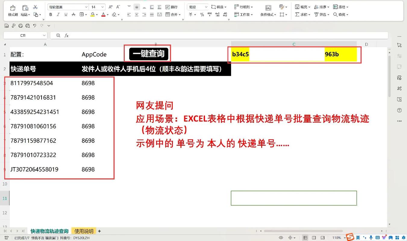Switch to the 使用说明 sheet tab
Viewport: 407px width, 241px height.
(x=83, y=231)
